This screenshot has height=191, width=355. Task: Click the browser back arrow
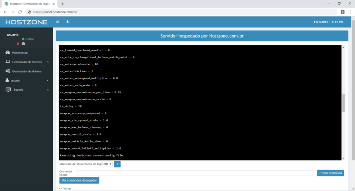click(x=5, y=12)
